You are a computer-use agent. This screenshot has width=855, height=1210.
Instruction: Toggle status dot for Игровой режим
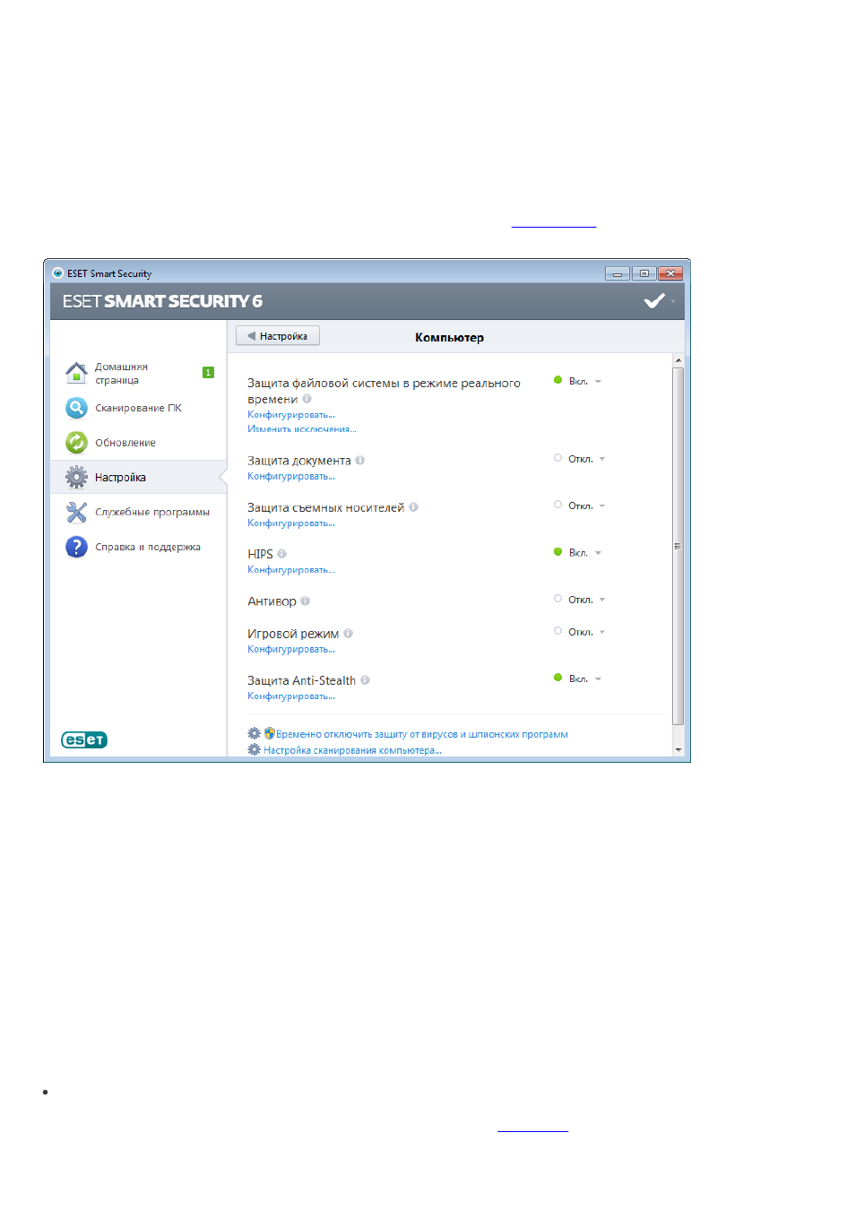point(557,631)
